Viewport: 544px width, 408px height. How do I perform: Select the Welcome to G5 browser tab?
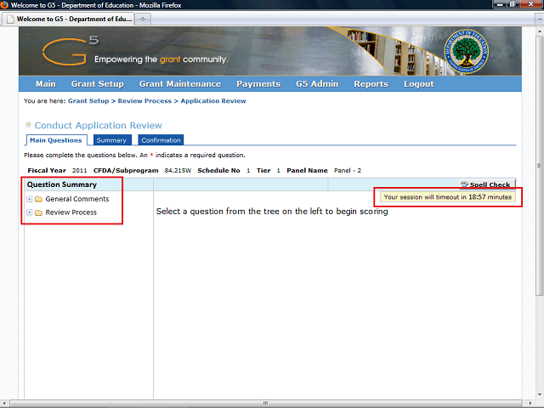click(68, 19)
